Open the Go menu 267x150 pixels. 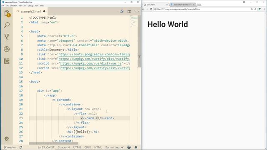point(25,5)
